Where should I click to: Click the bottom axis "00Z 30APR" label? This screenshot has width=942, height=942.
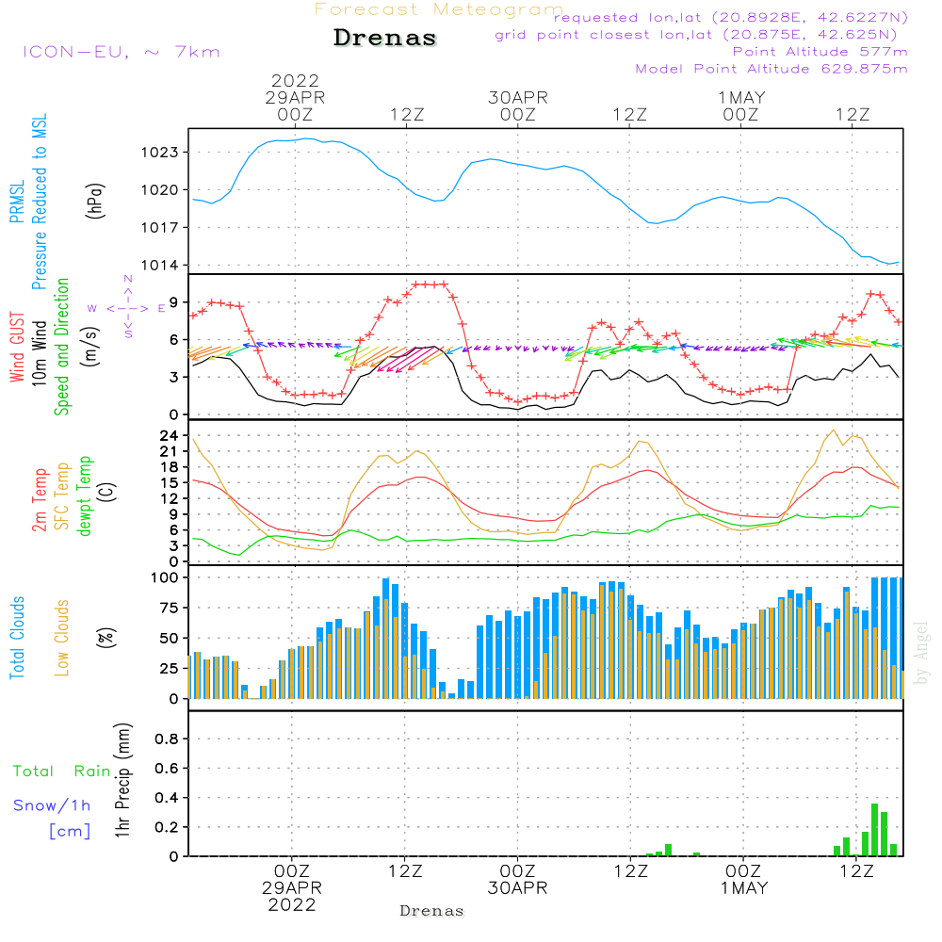[x=517, y=880]
